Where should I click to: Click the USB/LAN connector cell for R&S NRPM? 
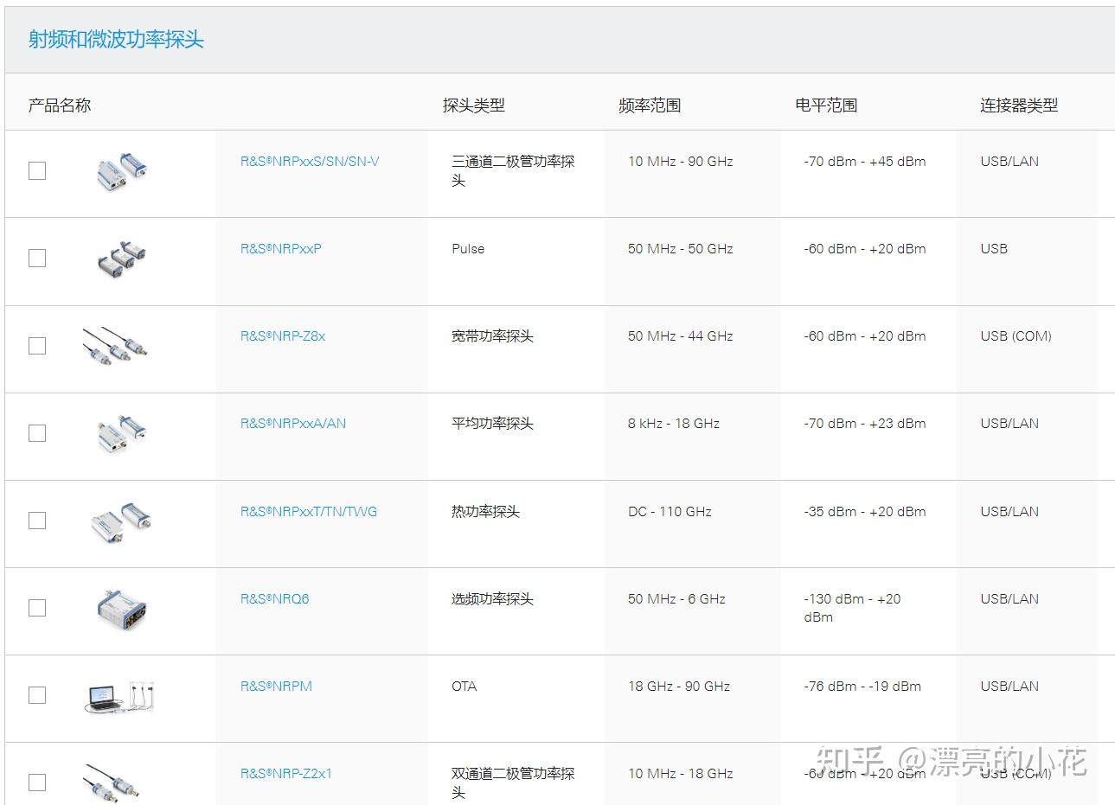[1009, 687]
